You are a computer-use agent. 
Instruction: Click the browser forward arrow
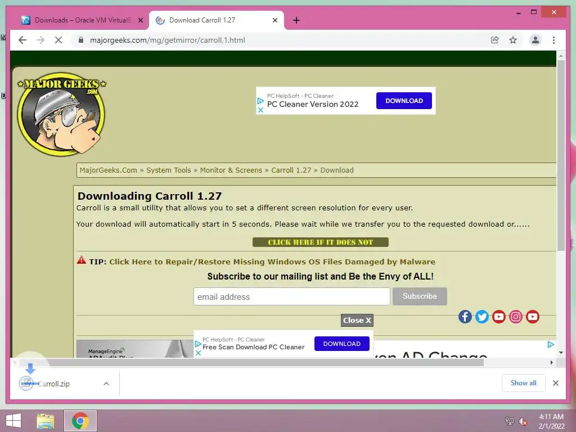pos(40,40)
